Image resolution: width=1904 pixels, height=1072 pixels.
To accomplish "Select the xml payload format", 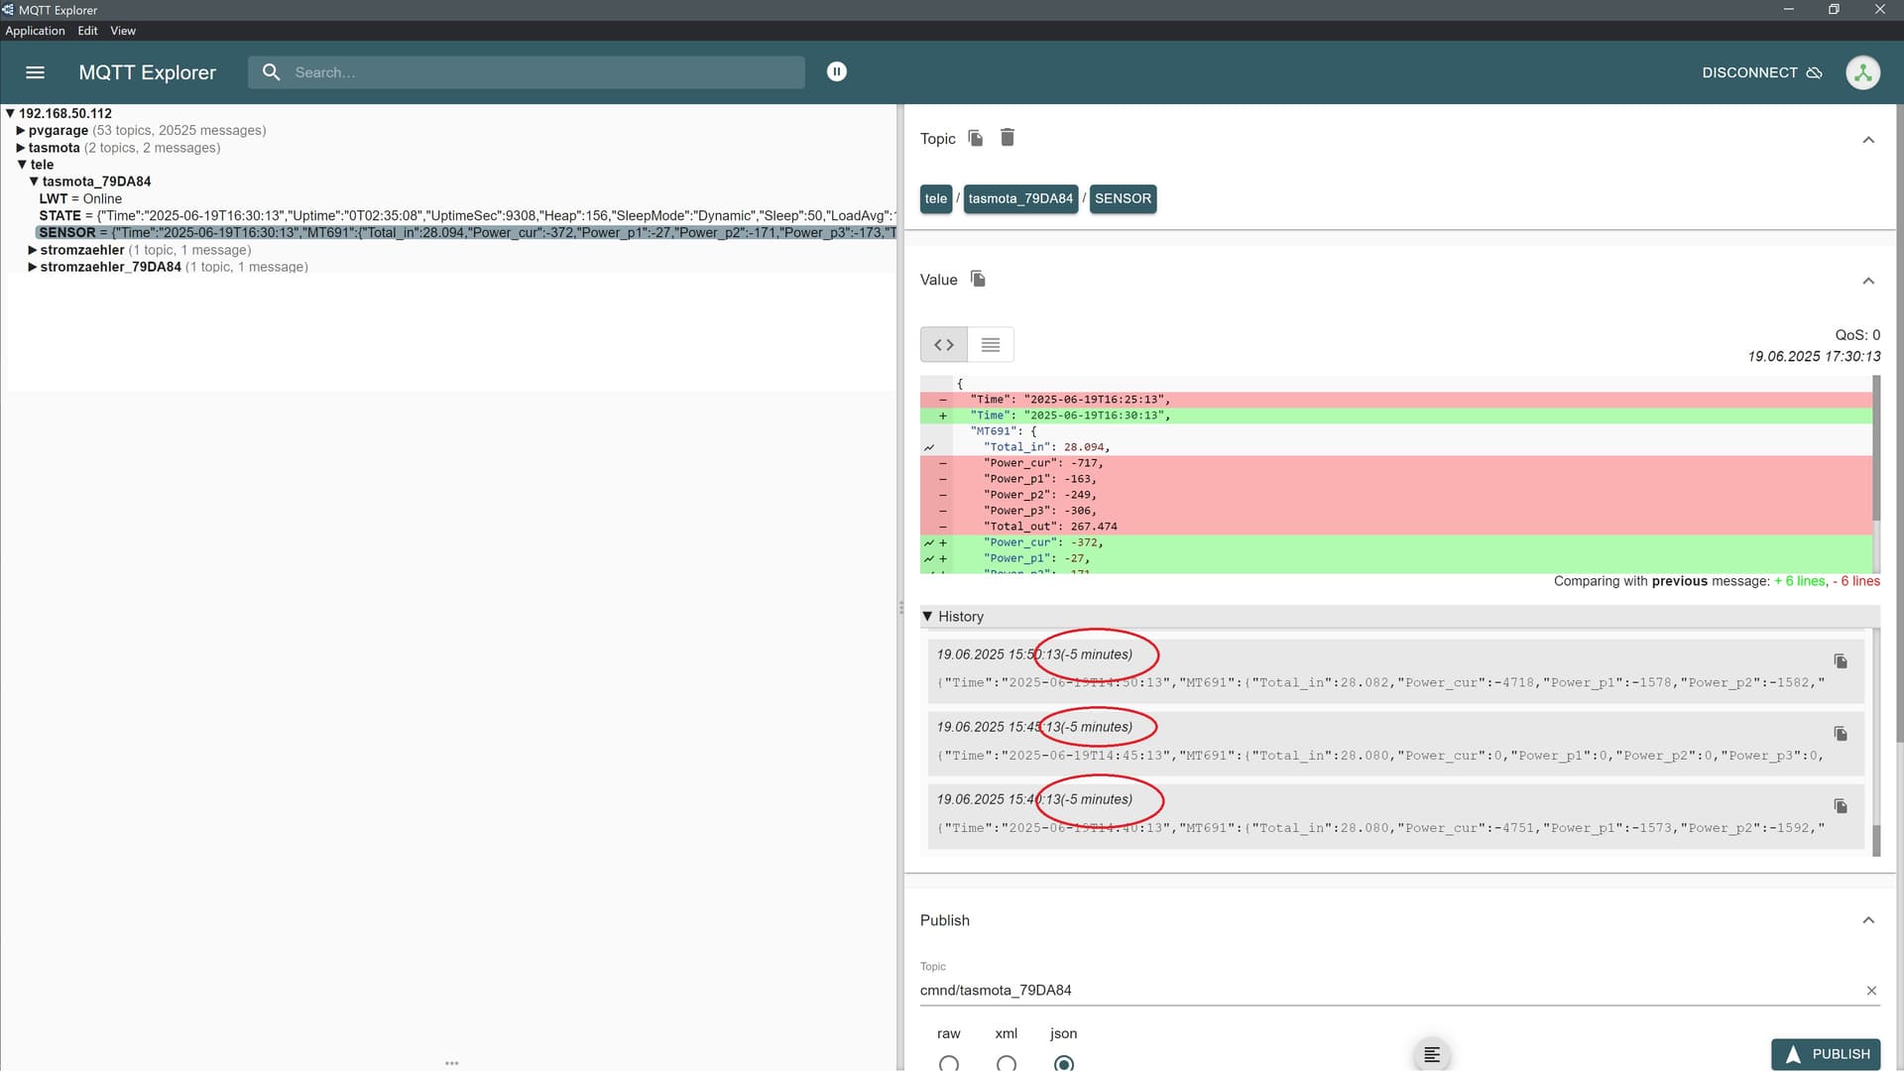I will tap(1007, 1063).
